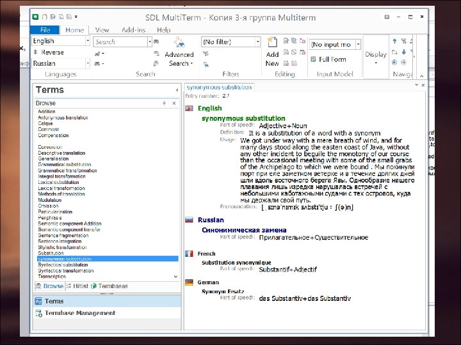Click the French term Substitution synonymique

(236, 263)
